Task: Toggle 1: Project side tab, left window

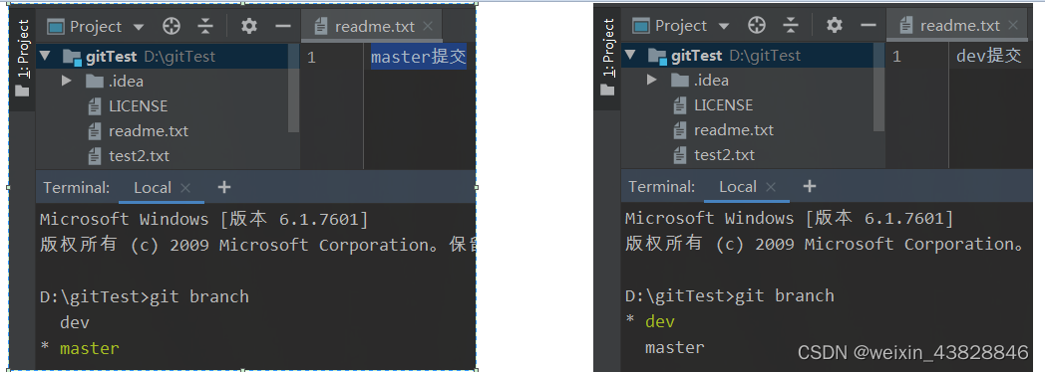Action: click(23, 59)
